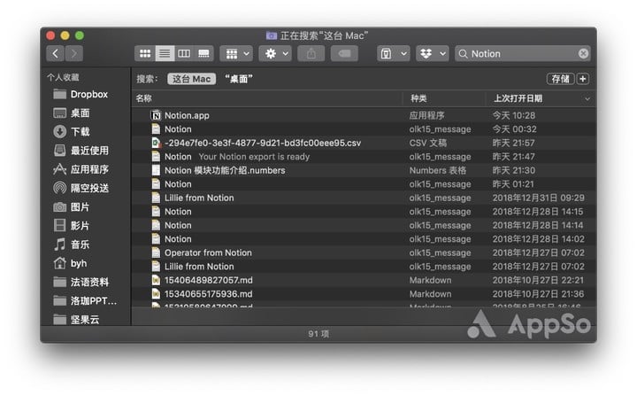Select the “桌面” search scope
Screen dimensions: 637x396
pos(239,79)
